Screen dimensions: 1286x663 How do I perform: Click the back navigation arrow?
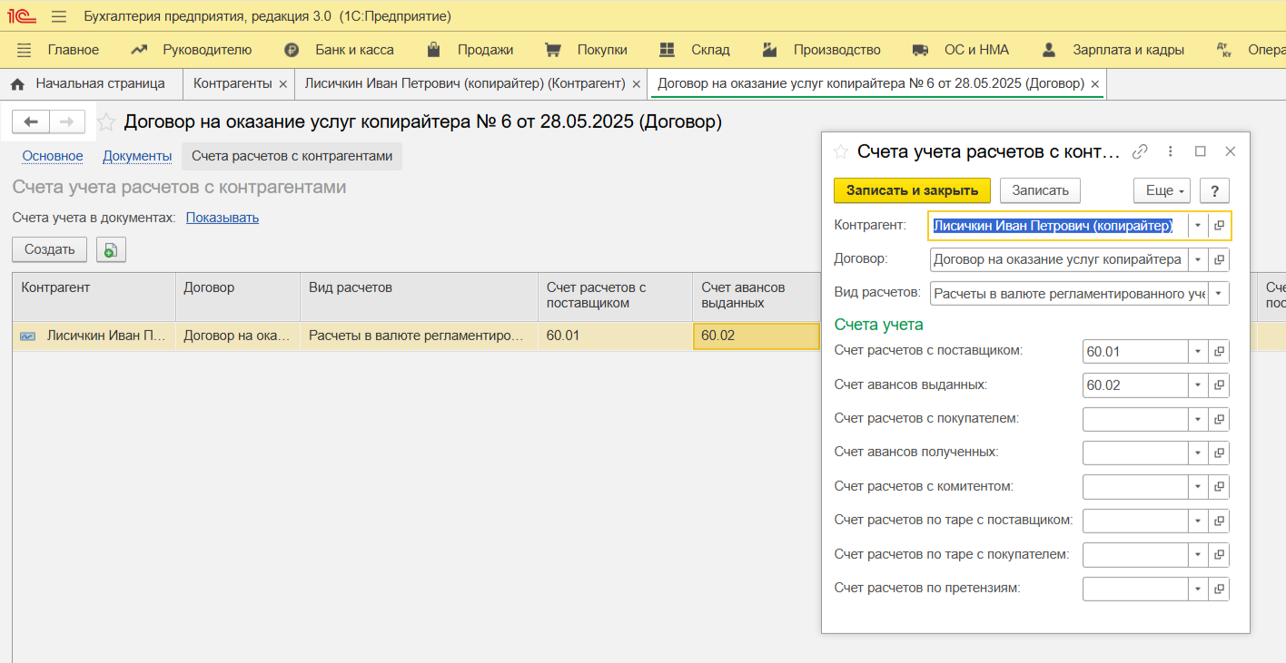[x=31, y=122]
